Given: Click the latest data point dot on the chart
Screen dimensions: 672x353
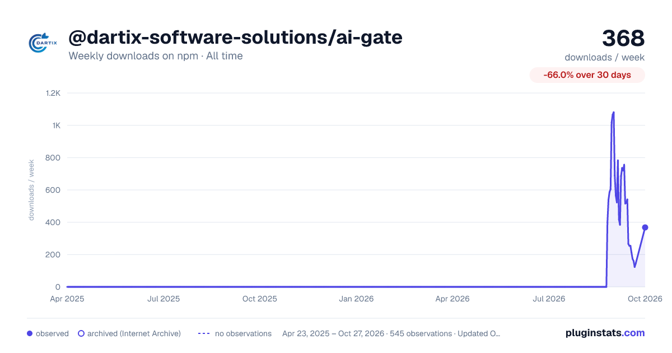Looking at the screenshot, I should pos(645,227).
